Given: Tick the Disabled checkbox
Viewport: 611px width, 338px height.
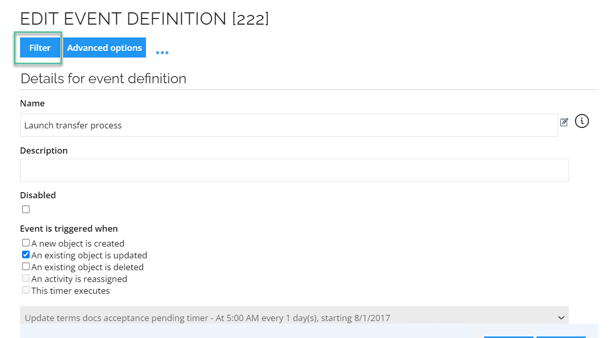Looking at the screenshot, I should [x=26, y=209].
